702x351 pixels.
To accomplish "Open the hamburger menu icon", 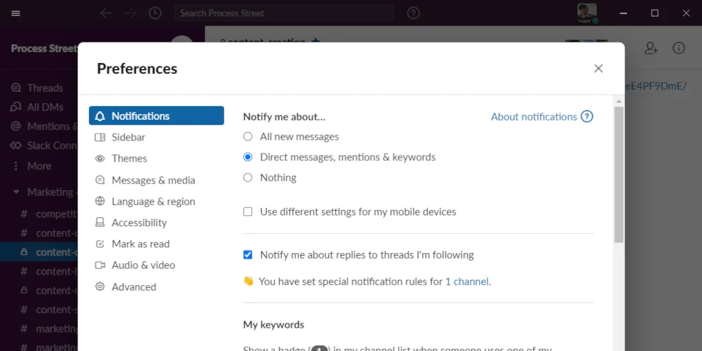I will (x=16, y=13).
